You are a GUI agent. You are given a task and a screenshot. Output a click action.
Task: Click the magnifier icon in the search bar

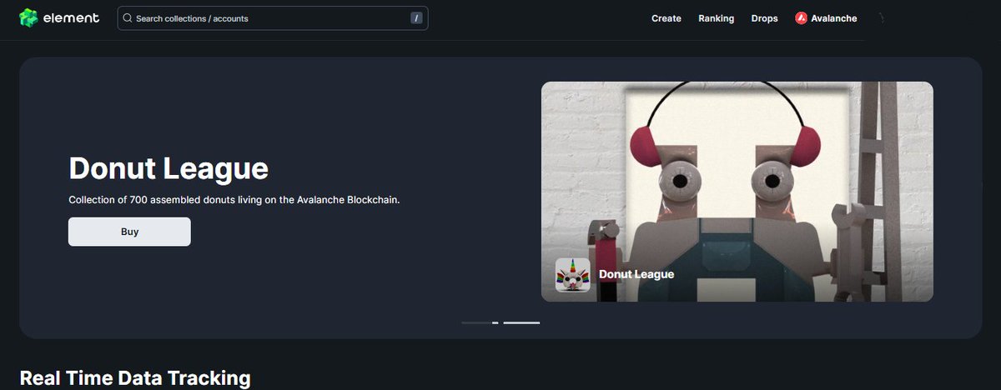128,18
